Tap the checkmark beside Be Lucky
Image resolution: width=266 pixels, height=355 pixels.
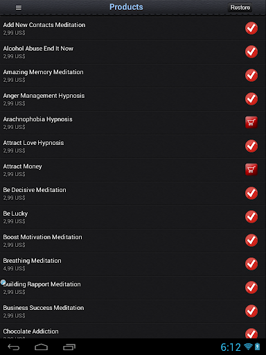(251, 216)
